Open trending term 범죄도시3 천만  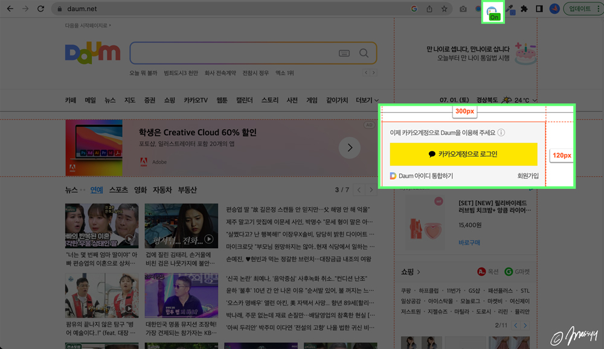click(x=181, y=73)
